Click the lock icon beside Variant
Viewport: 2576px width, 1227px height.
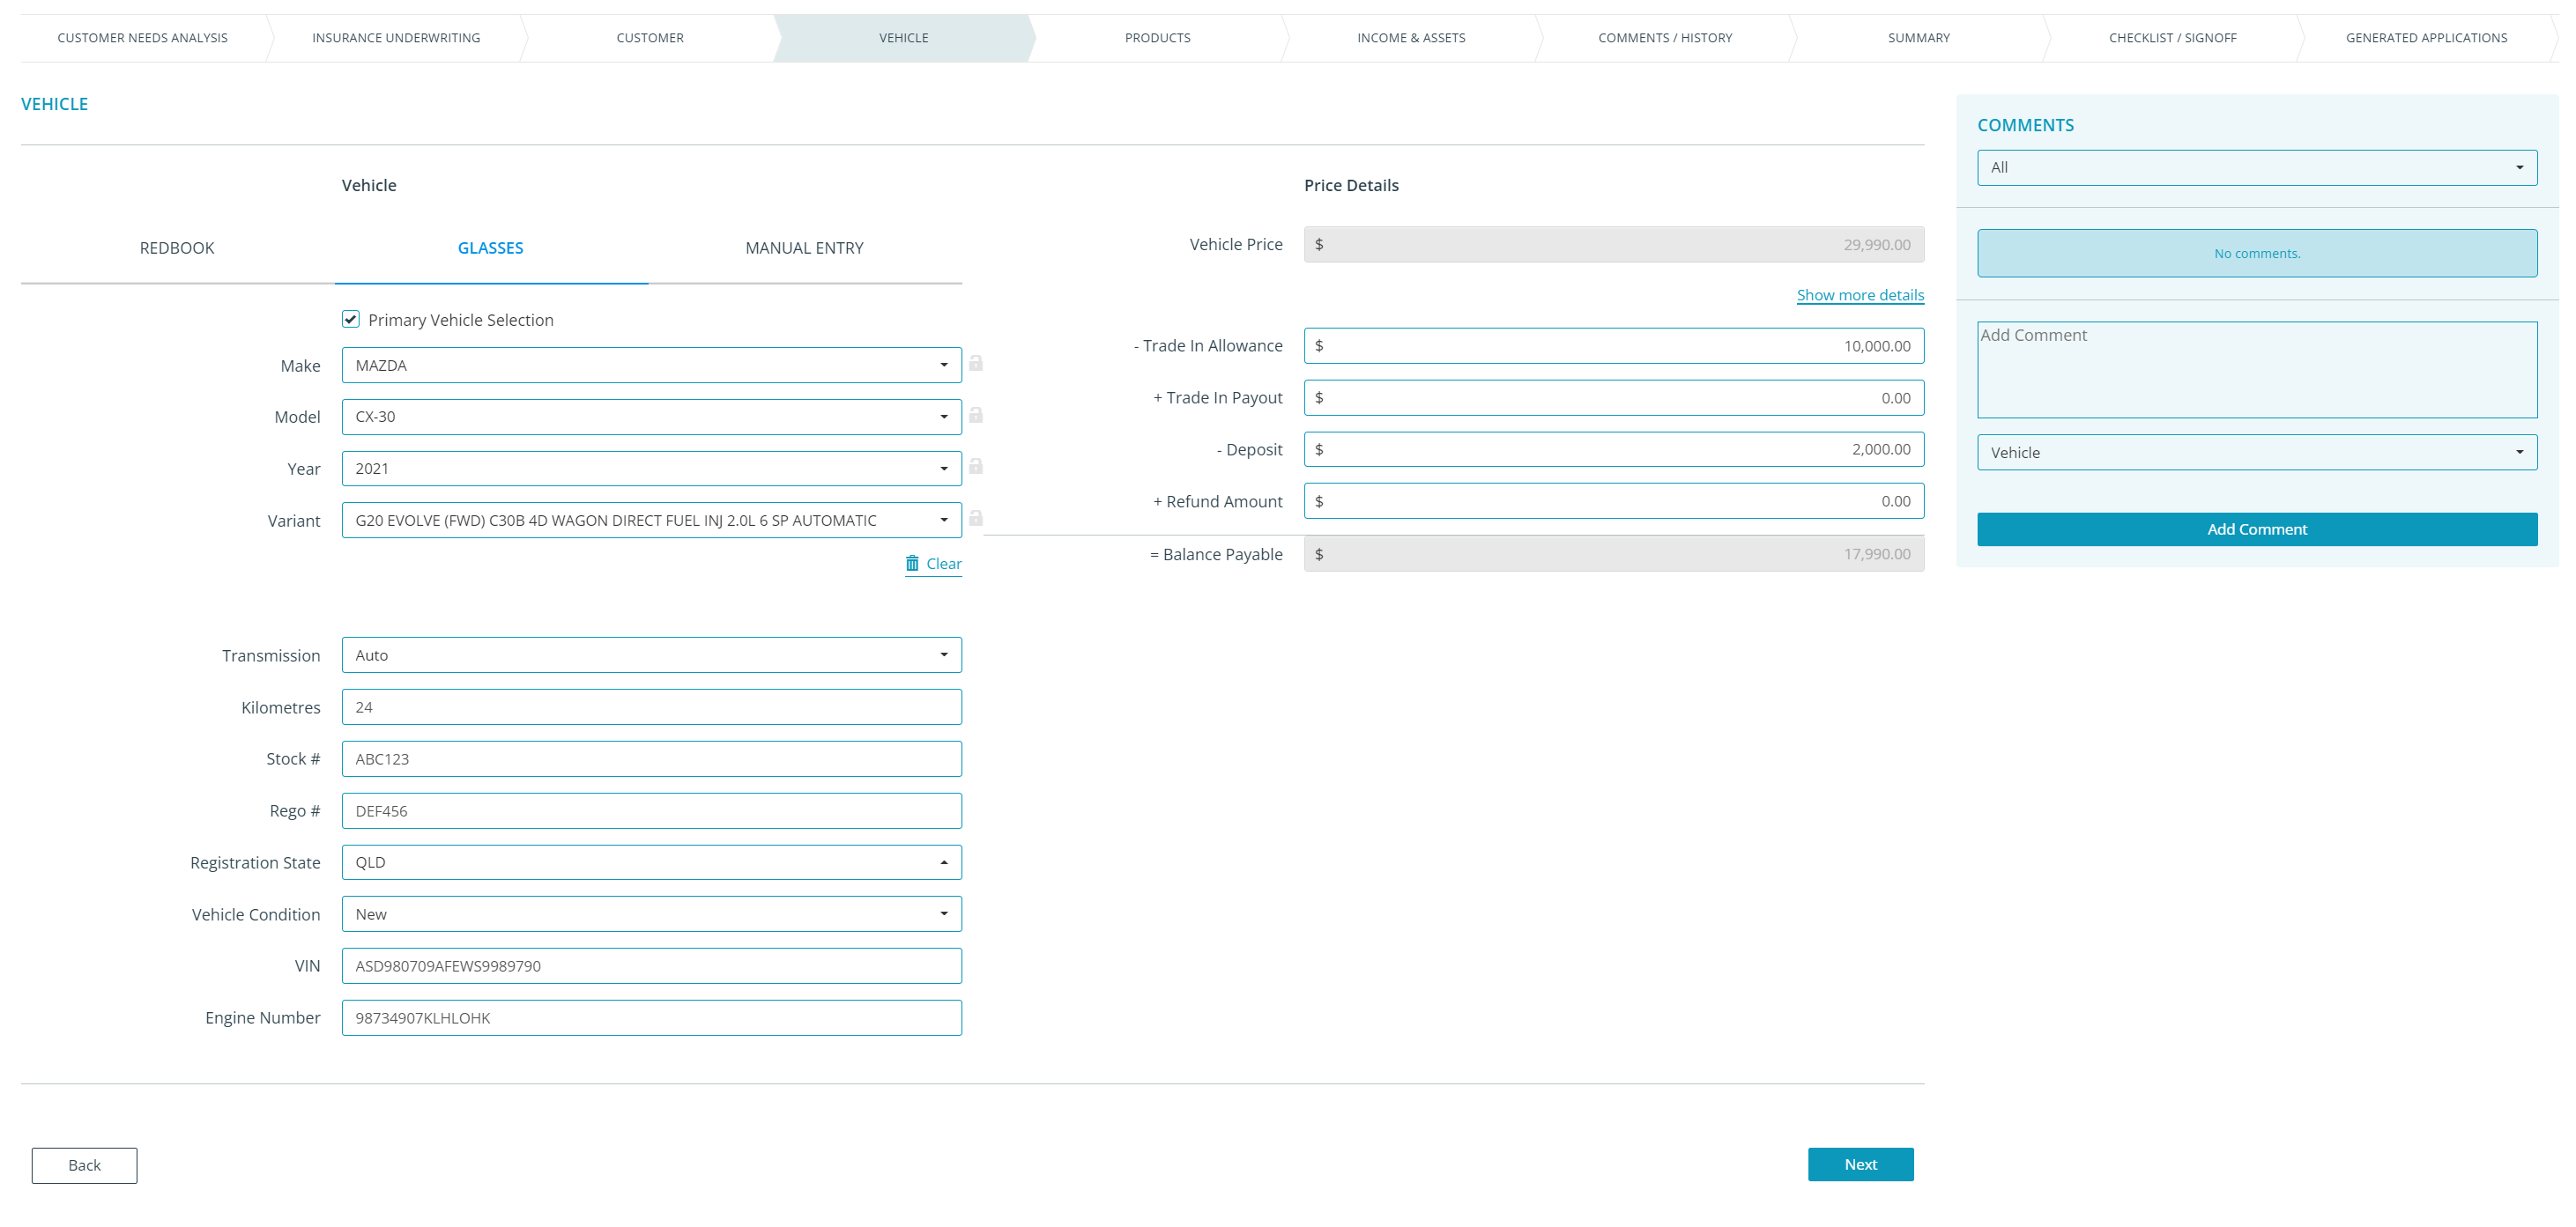pos(975,519)
